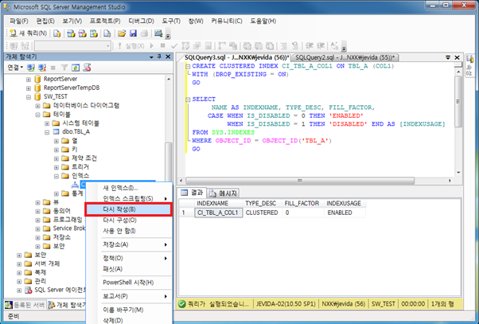Viewport: 479px width, 324px height.
Task: Select the SQLQuery3.sql tab
Action: 236,57
